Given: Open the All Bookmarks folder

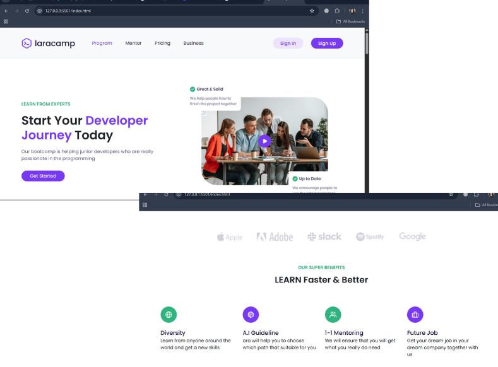Looking at the screenshot, I should tap(350, 21).
